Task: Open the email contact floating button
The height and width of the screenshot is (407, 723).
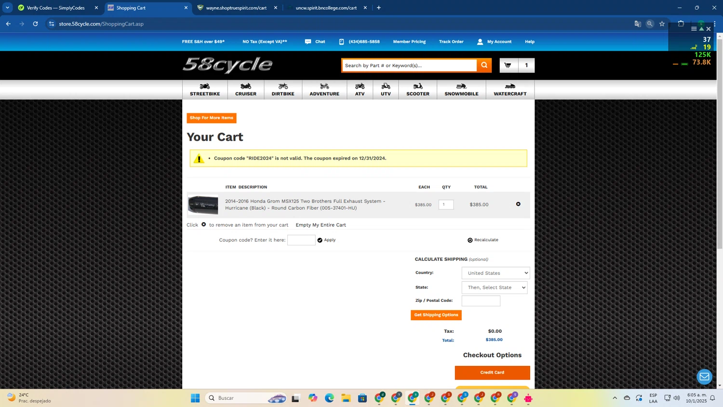Action: 704,377
